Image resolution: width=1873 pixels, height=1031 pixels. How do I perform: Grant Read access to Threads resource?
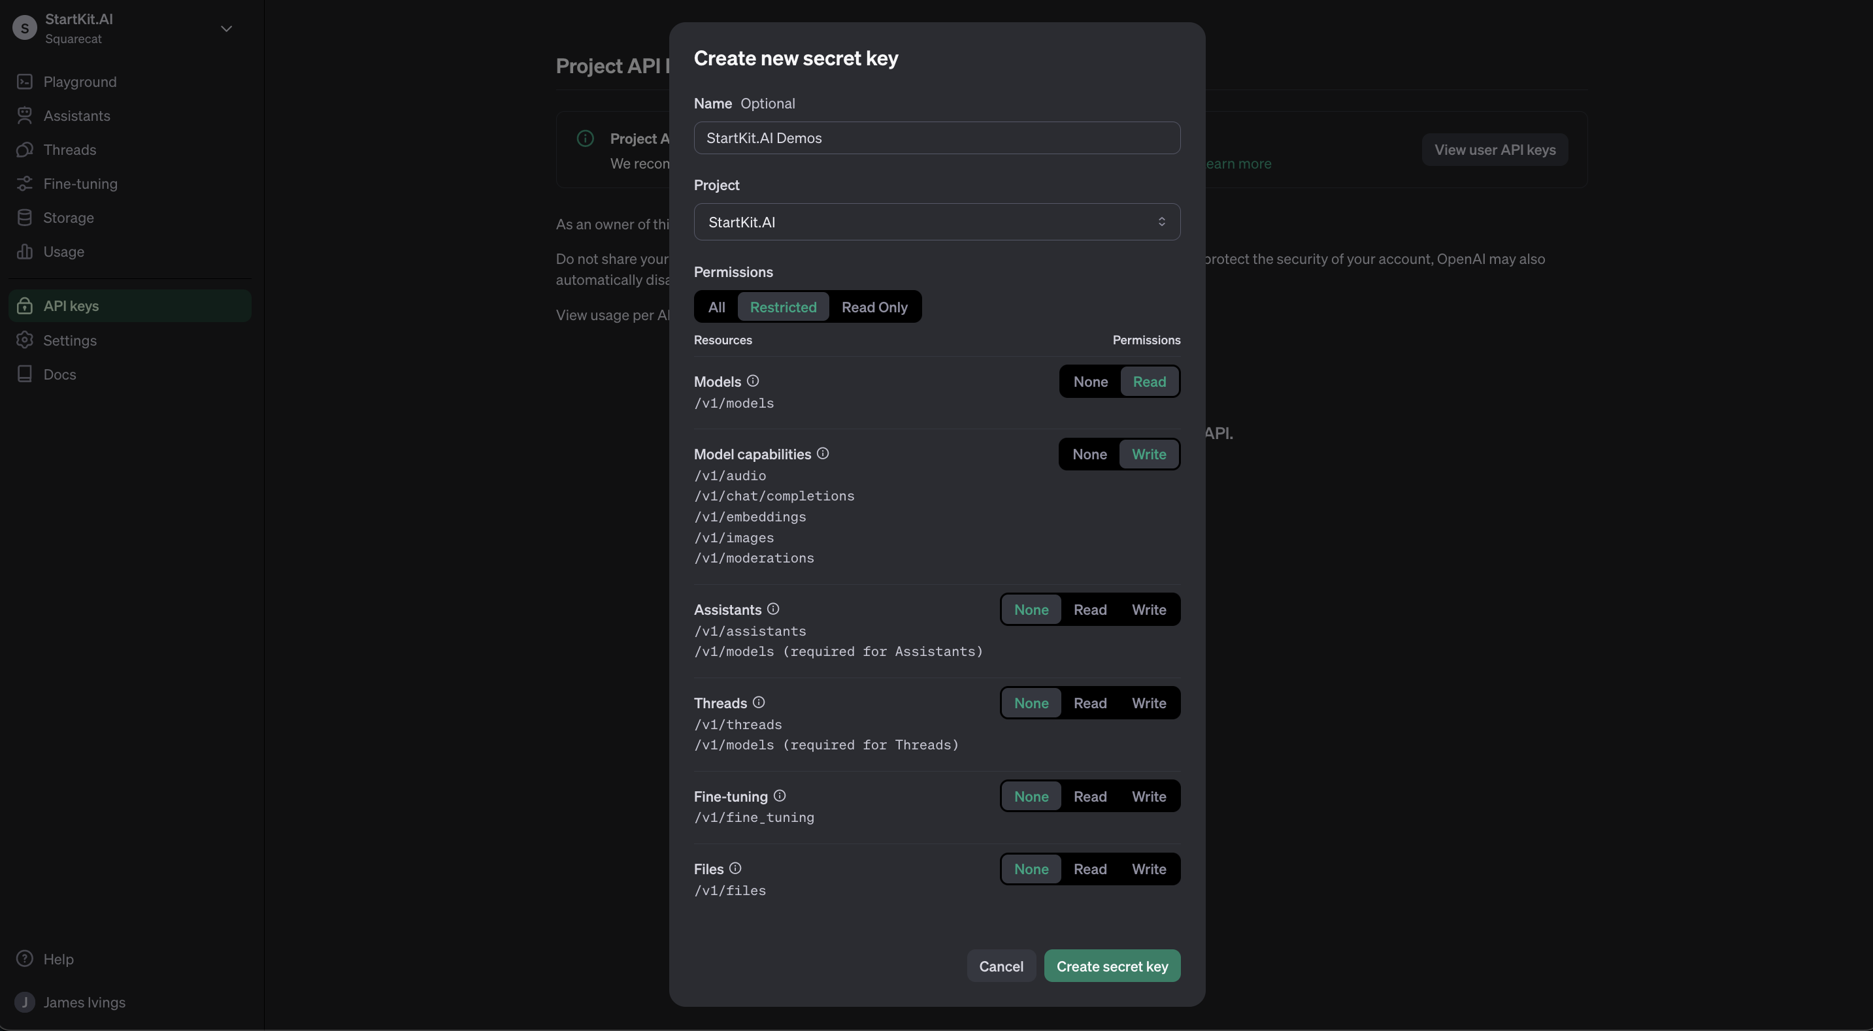pos(1090,702)
